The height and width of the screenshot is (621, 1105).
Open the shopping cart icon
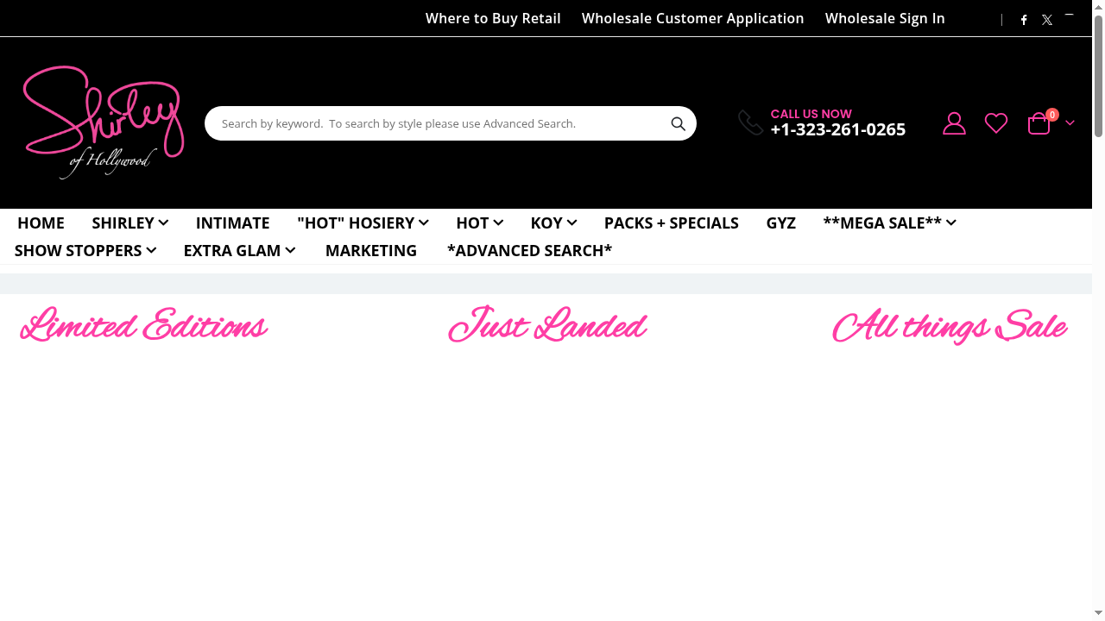(x=1039, y=124)
